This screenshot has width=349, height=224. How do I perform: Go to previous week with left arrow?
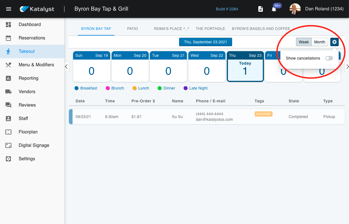(x=66, y=67)
